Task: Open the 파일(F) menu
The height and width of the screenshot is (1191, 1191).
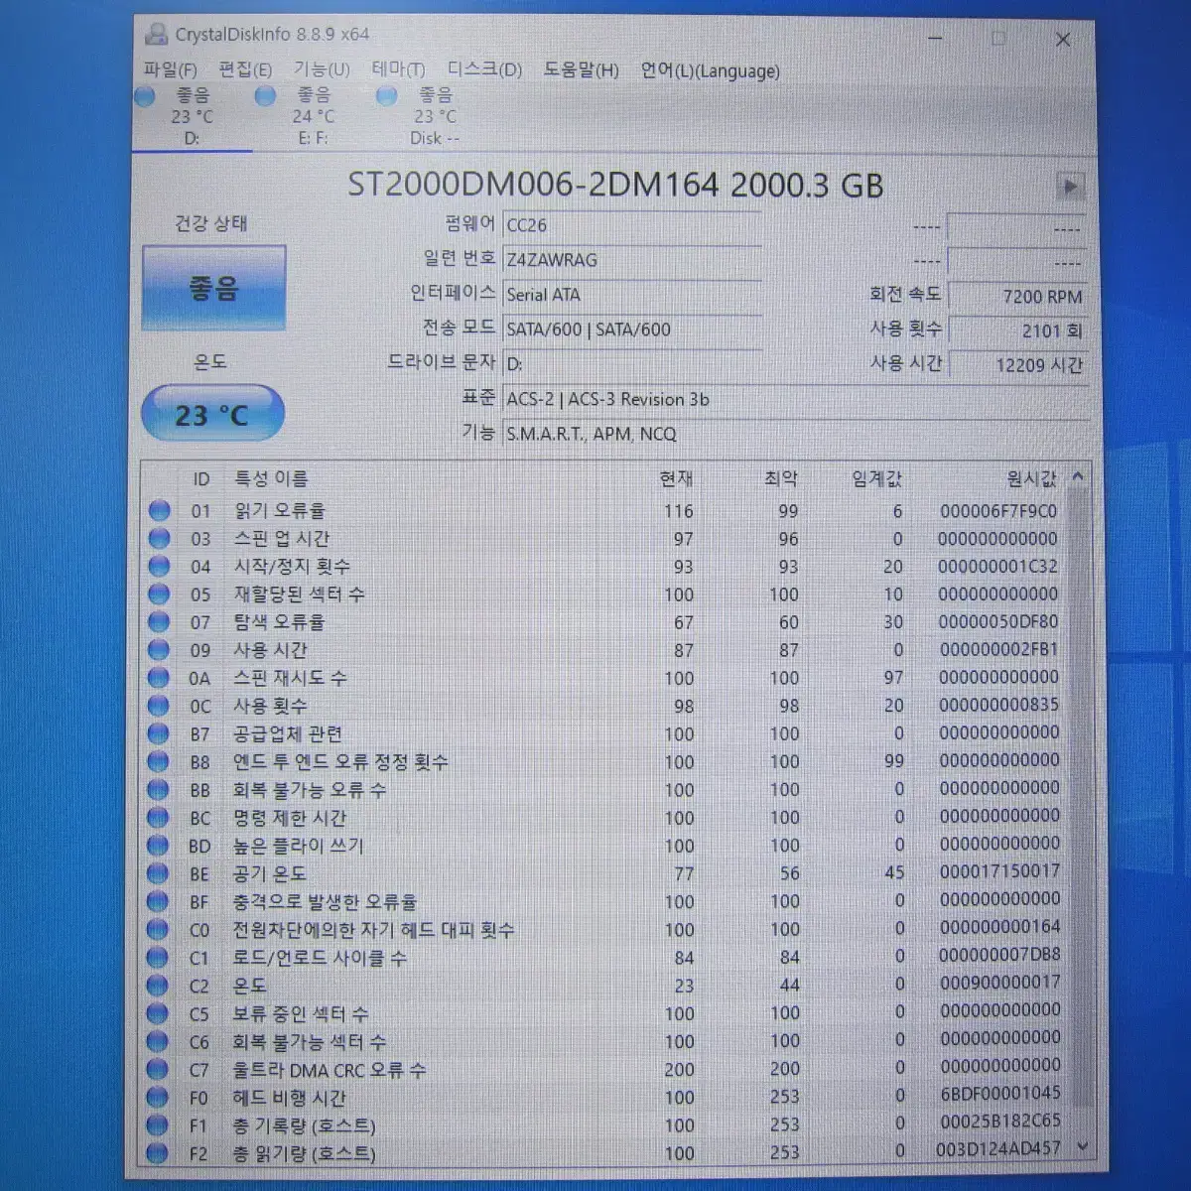Action: pos(170,69)
